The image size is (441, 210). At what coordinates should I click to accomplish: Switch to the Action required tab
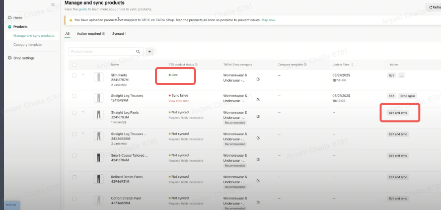[91, 33]
